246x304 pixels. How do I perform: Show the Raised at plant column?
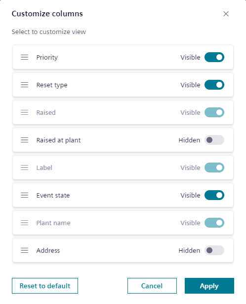214,140
